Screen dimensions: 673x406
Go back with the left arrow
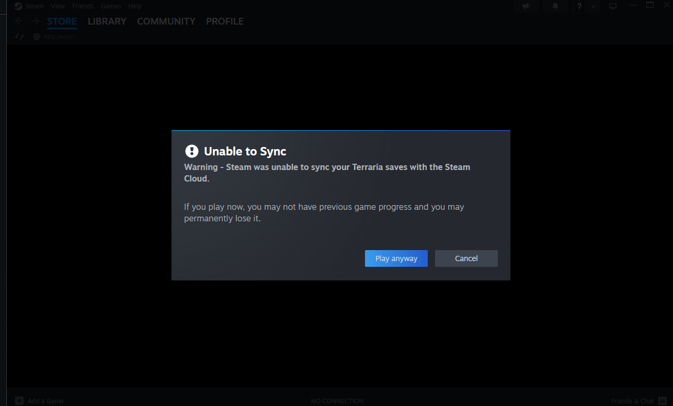pos(19,21)
